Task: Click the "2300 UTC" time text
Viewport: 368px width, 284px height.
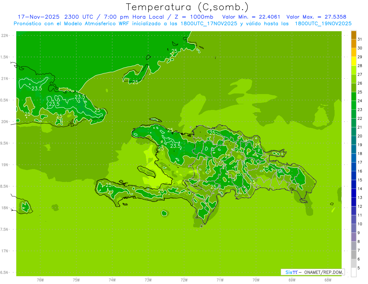Action: click(x=79, y=17)
